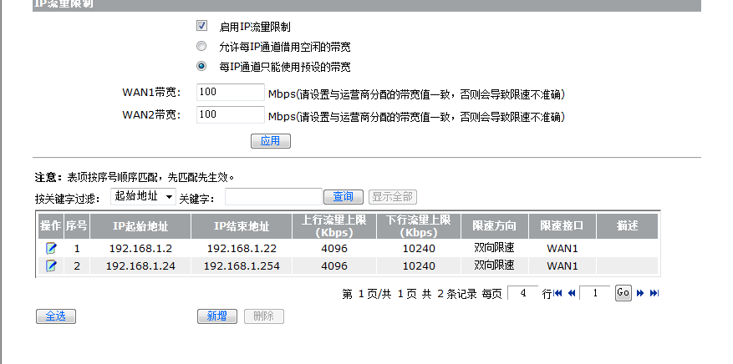The image size is (733, 364).
Task: Select 每IP通道只能使用预设的带宽 option
Action: click(201, 66)
